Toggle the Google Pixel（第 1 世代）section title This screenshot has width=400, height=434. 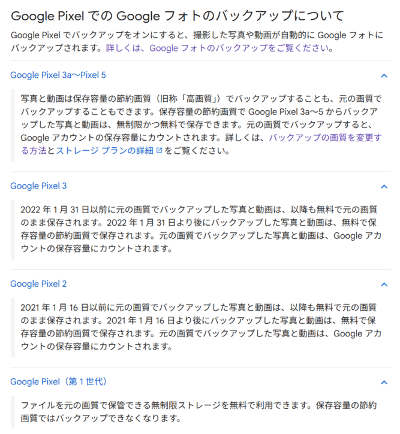pyautogui.click(x=59, y=381)
